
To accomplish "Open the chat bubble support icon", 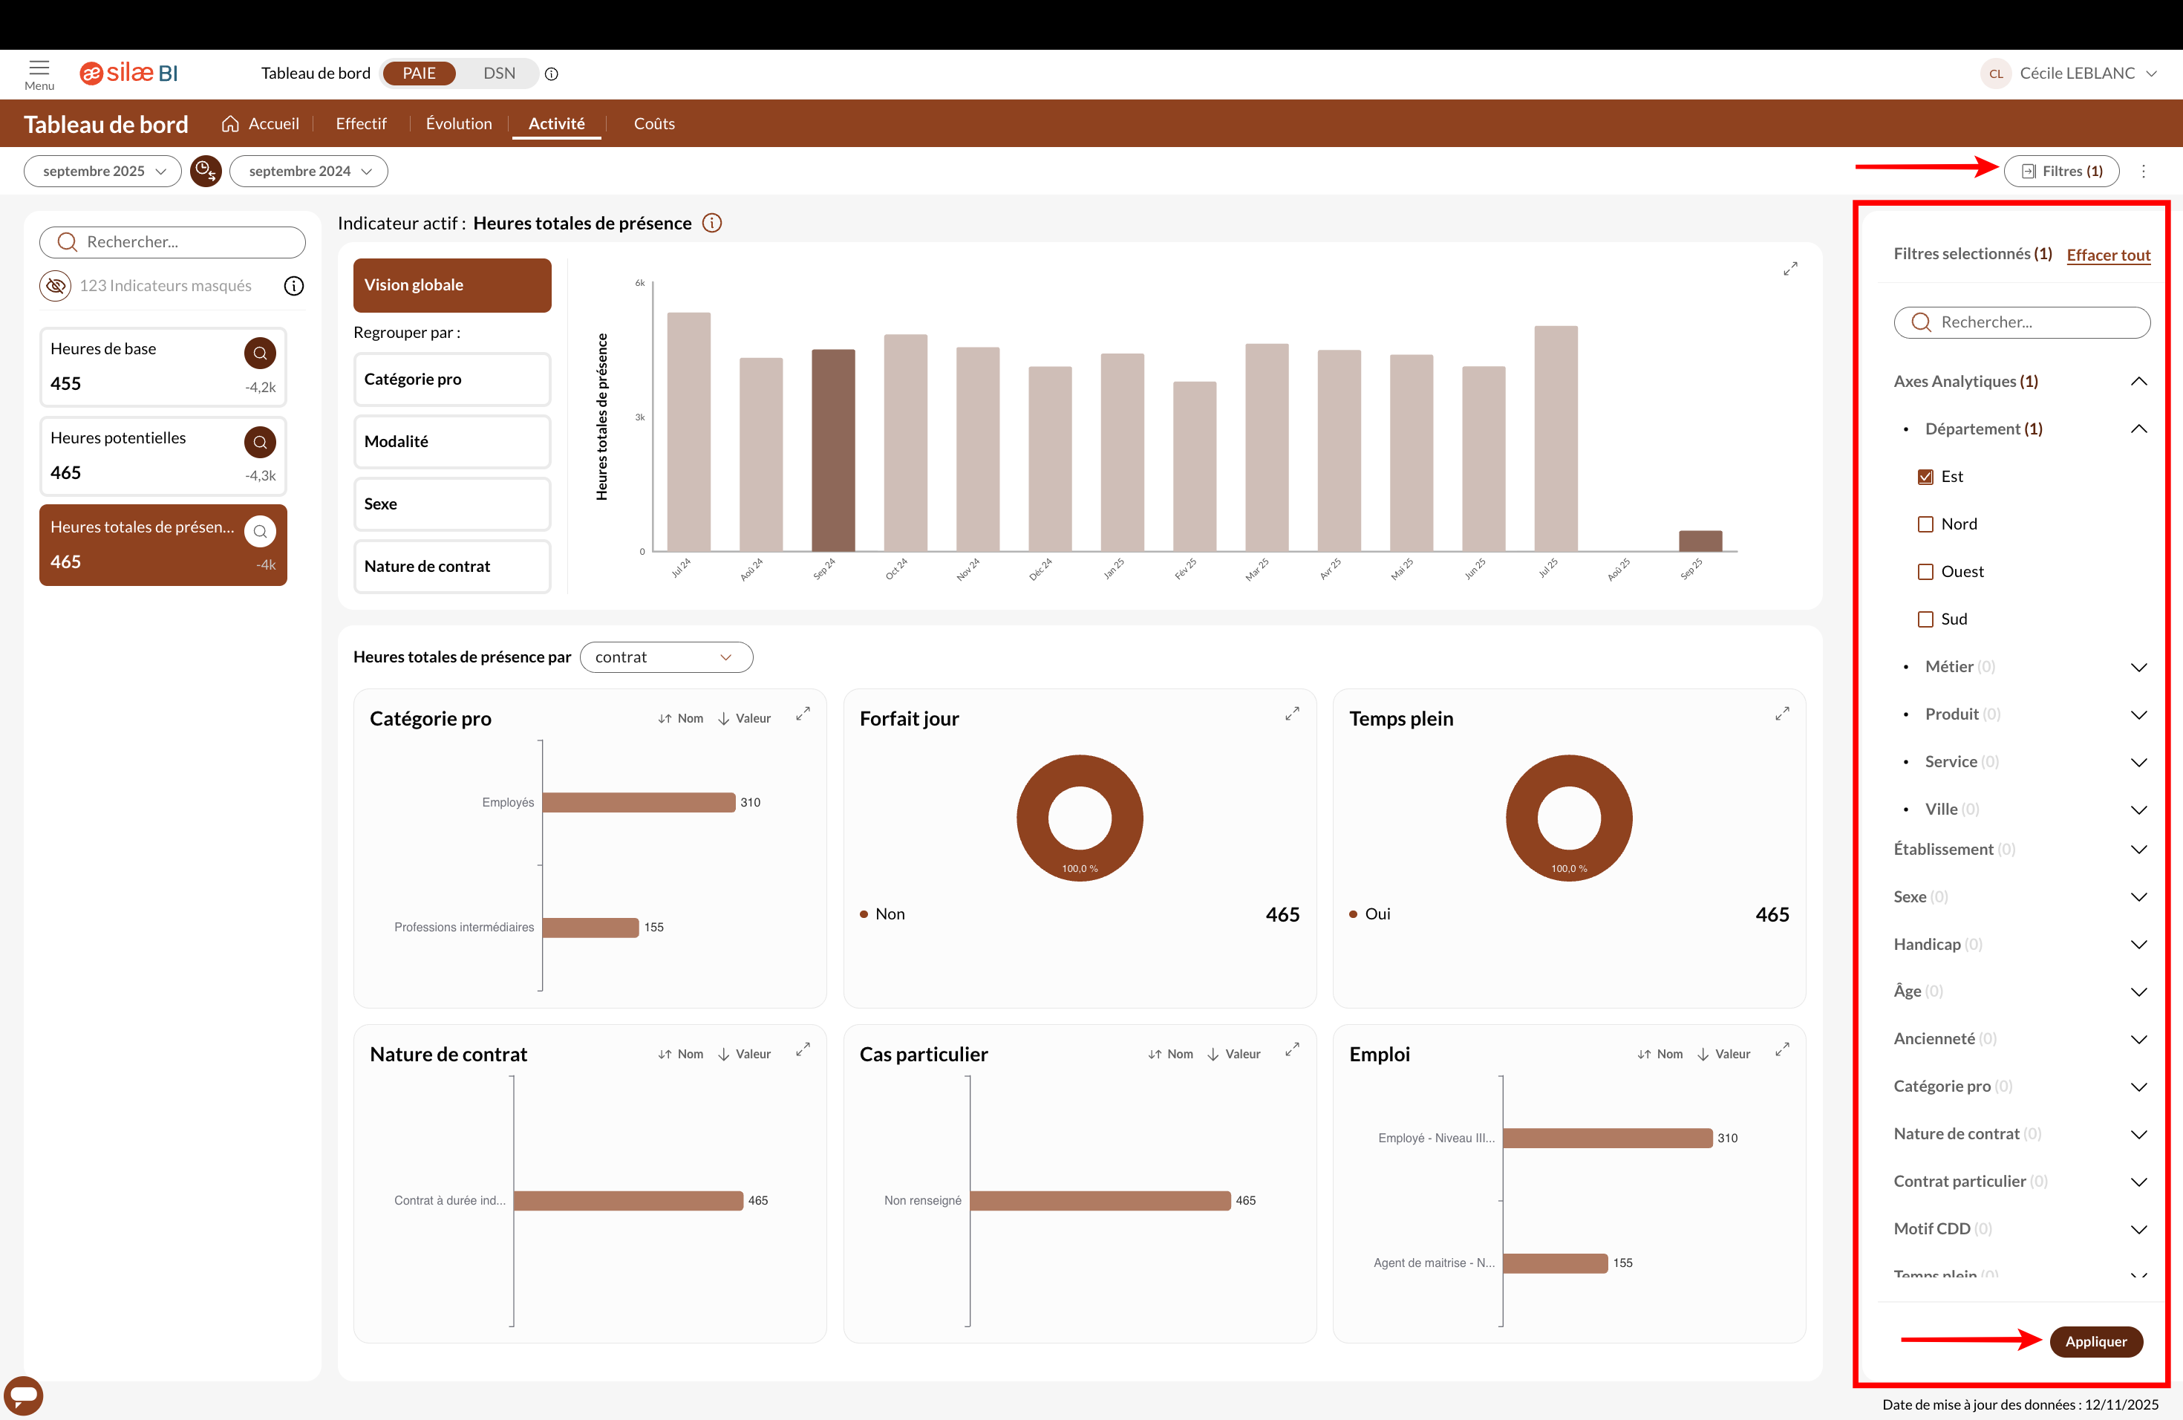I will click(24, 1395).
